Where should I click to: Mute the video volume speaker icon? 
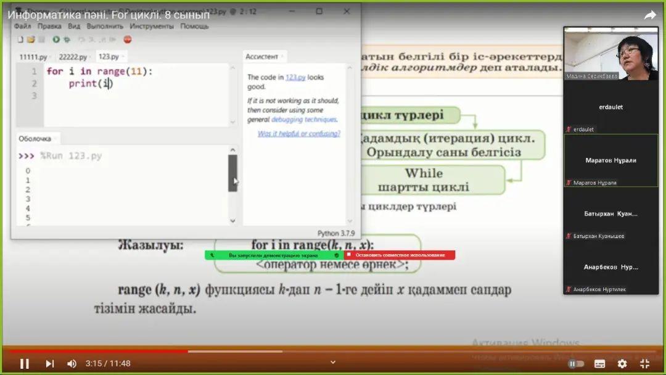pos(72,363)
